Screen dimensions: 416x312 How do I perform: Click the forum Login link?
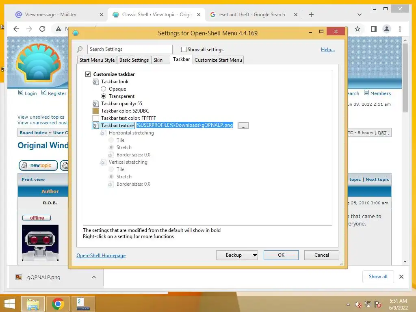click(28, 93)
